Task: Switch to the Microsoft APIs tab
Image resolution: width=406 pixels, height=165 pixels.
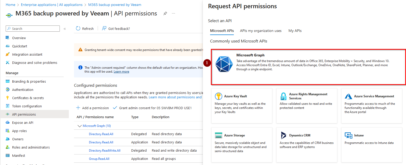Action: click(222, 31)
